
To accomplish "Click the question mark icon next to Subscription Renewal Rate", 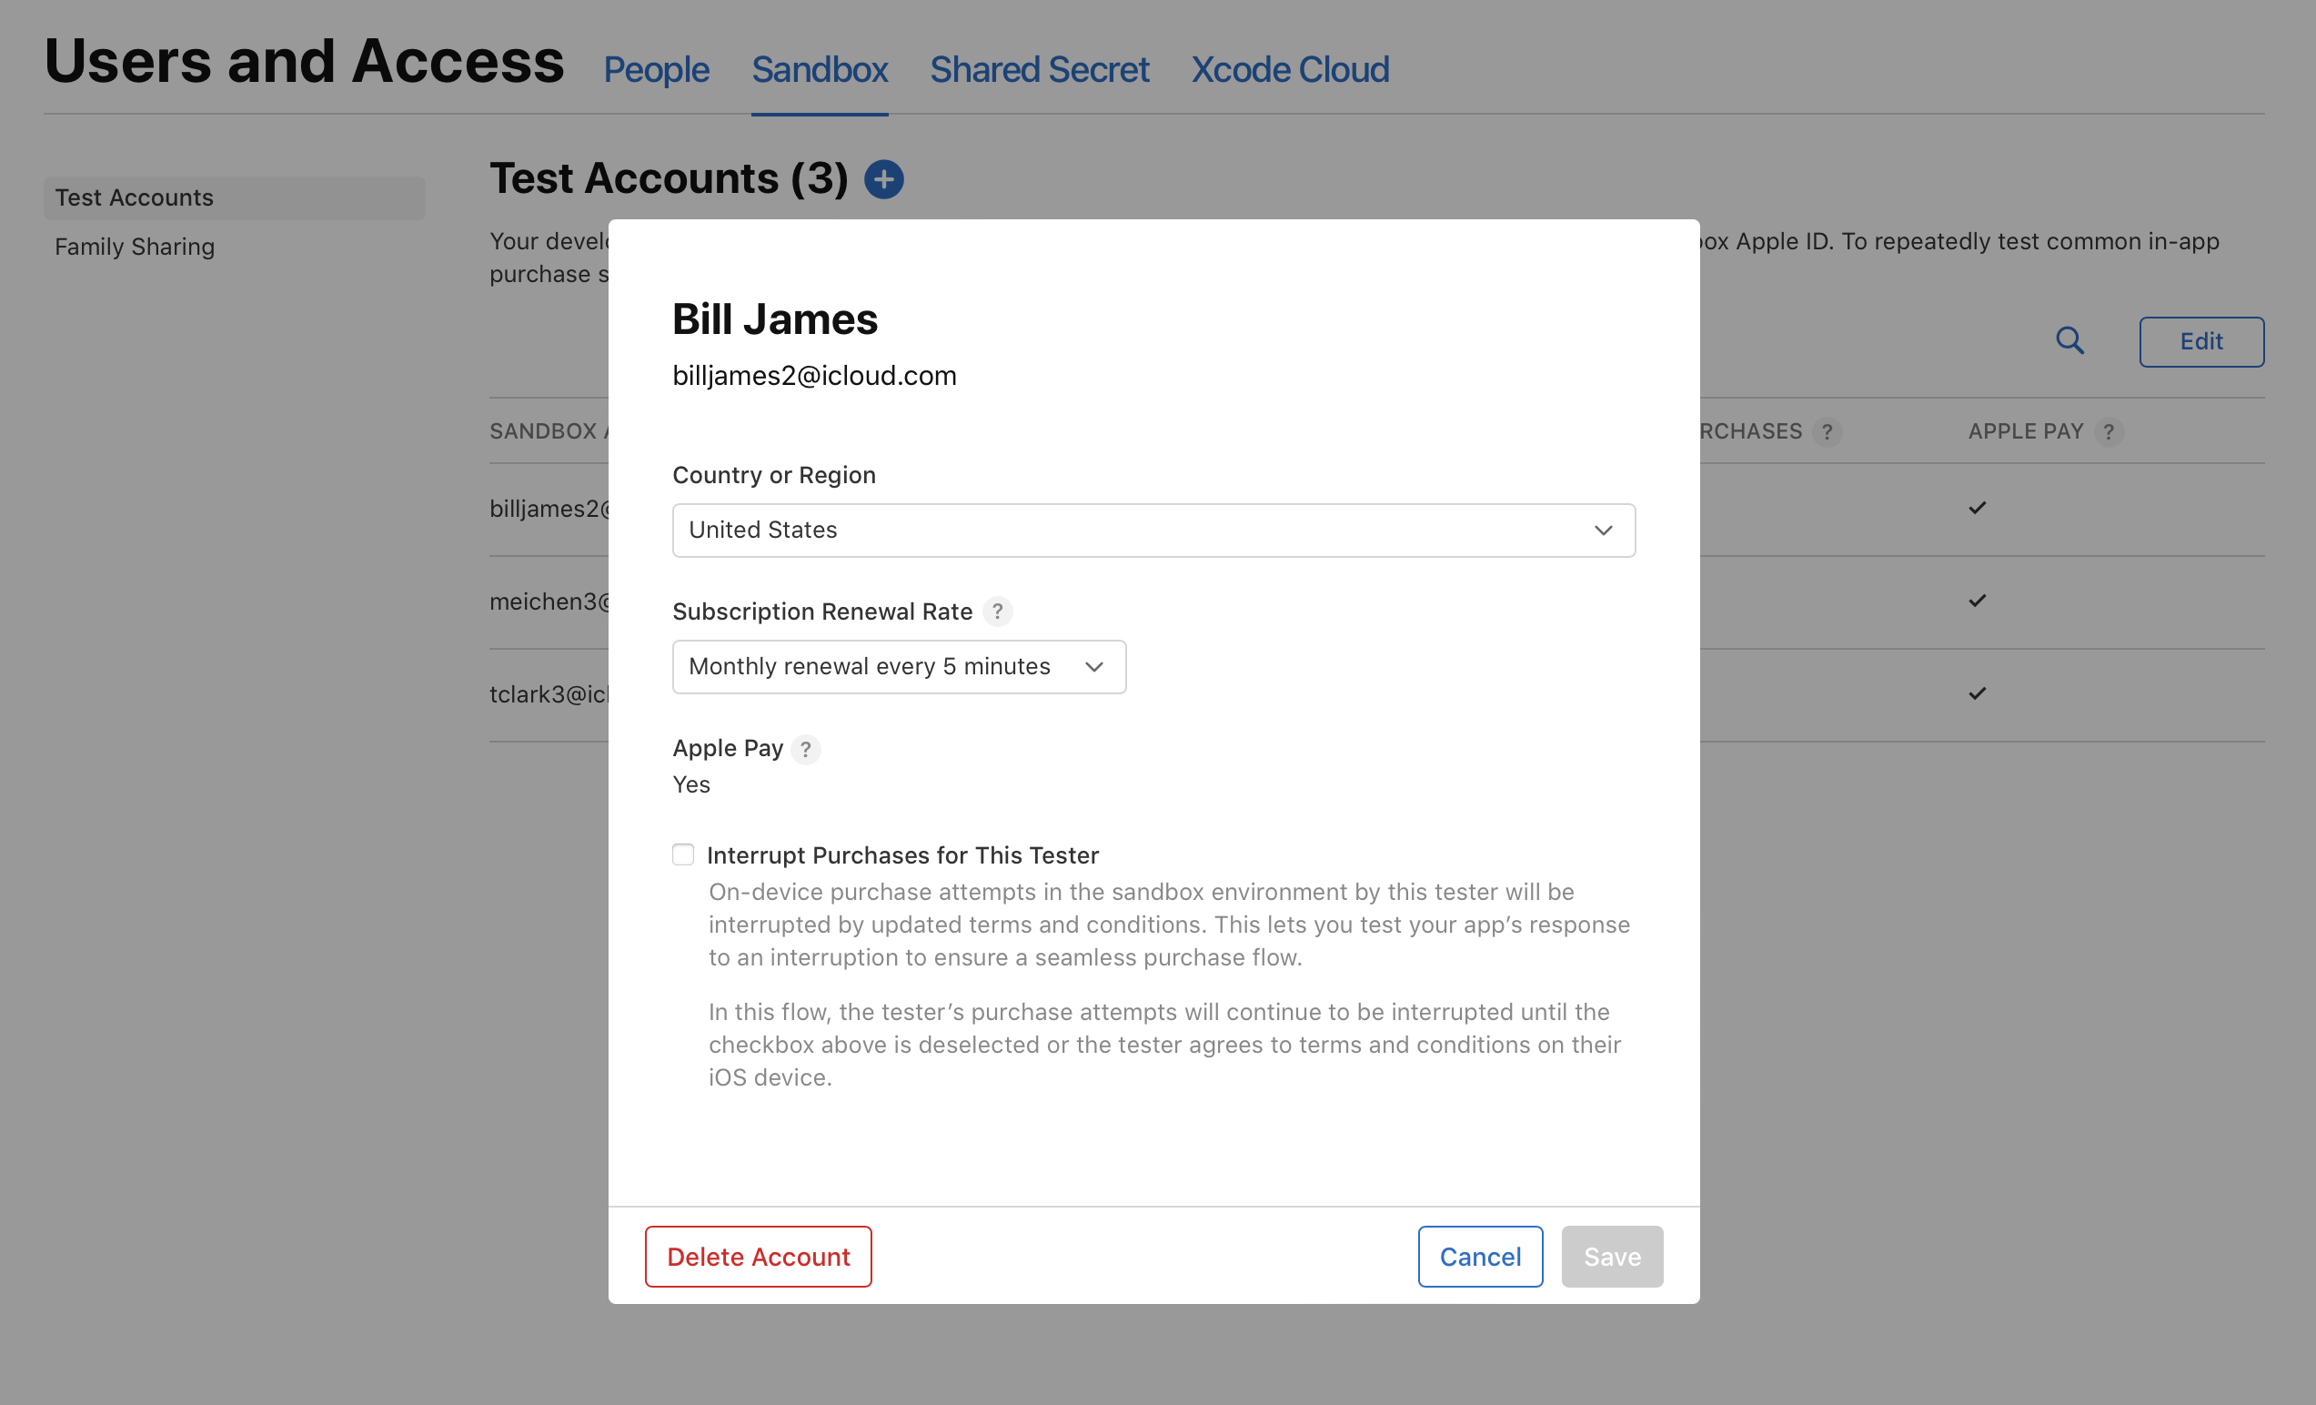I will click(998, 611).
